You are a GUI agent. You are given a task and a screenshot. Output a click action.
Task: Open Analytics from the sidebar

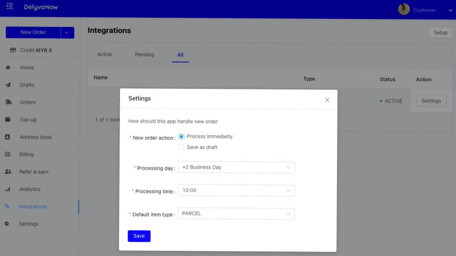30,189
